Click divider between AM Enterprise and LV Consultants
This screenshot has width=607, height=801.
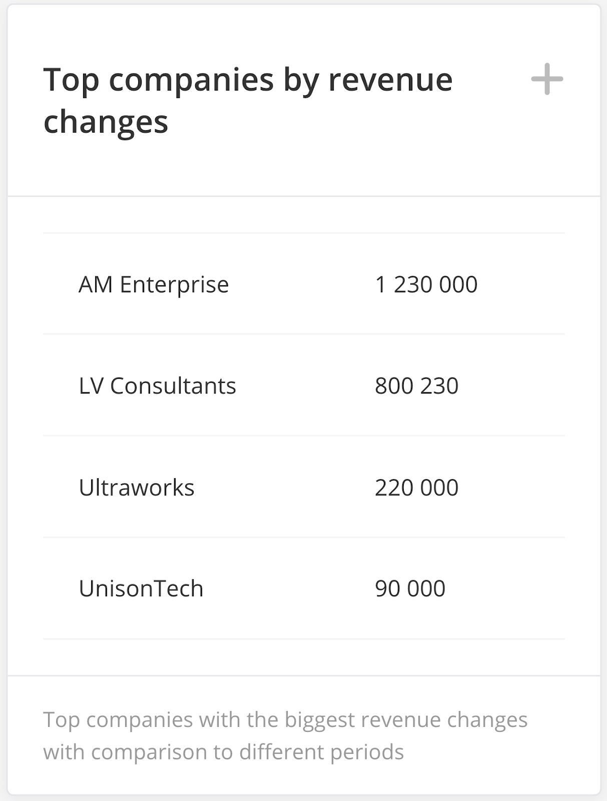[304, 334]
